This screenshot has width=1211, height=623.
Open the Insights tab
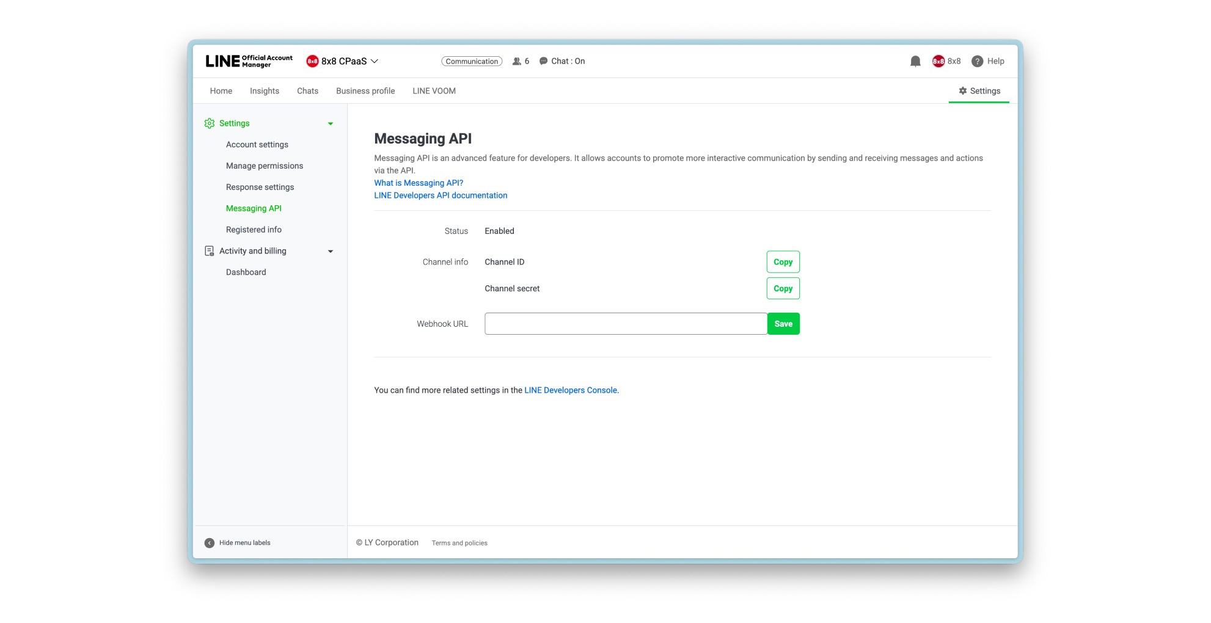click(265, 91)
